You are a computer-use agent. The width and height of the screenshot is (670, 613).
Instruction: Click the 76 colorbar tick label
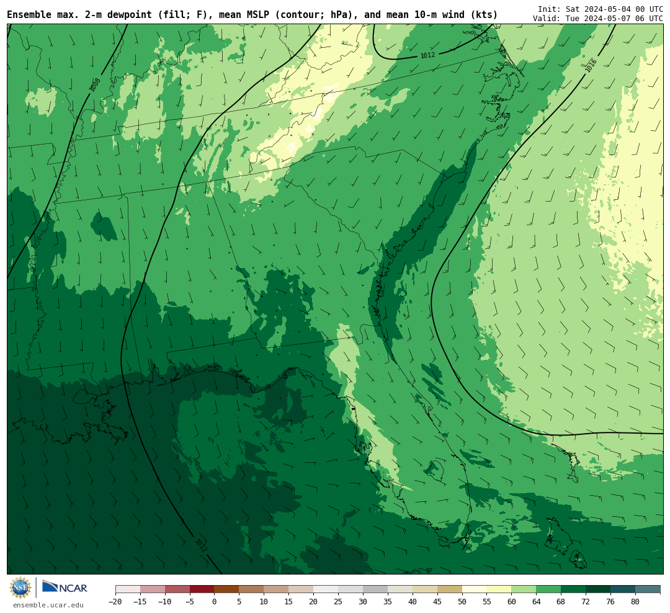(610, 601)
